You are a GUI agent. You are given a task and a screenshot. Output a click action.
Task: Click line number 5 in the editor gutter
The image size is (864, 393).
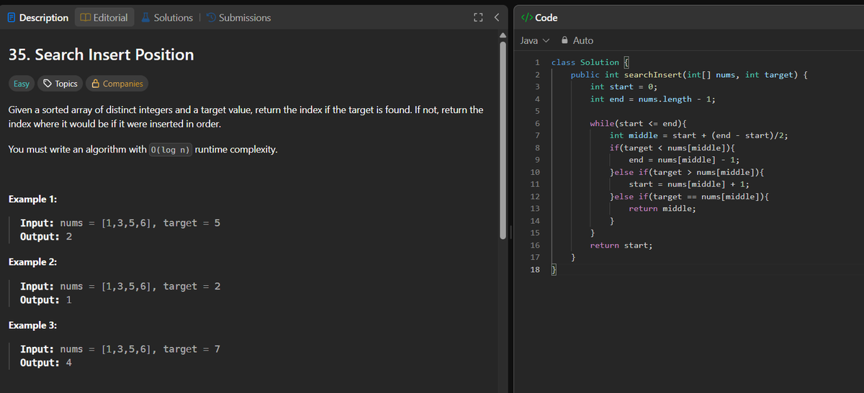coord(537,112)
